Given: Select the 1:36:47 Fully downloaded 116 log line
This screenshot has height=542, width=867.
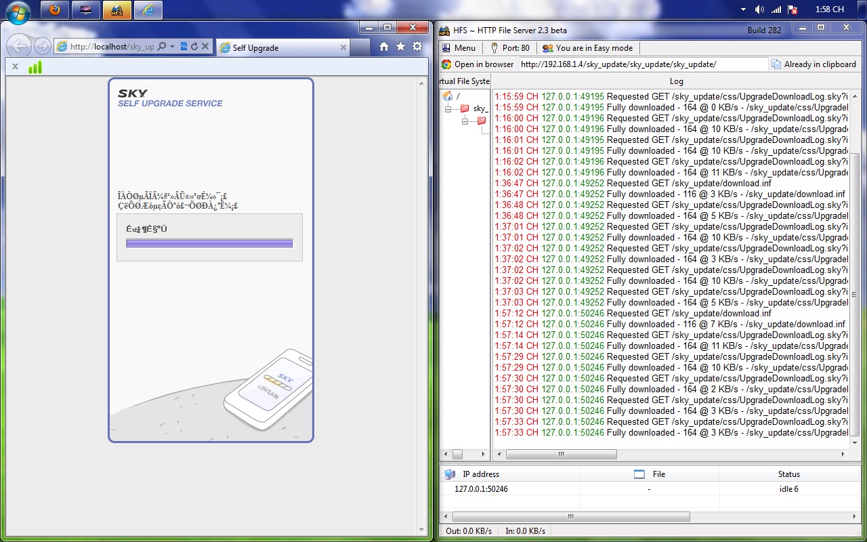Looking at the screenshot, I should click(671, 194).
